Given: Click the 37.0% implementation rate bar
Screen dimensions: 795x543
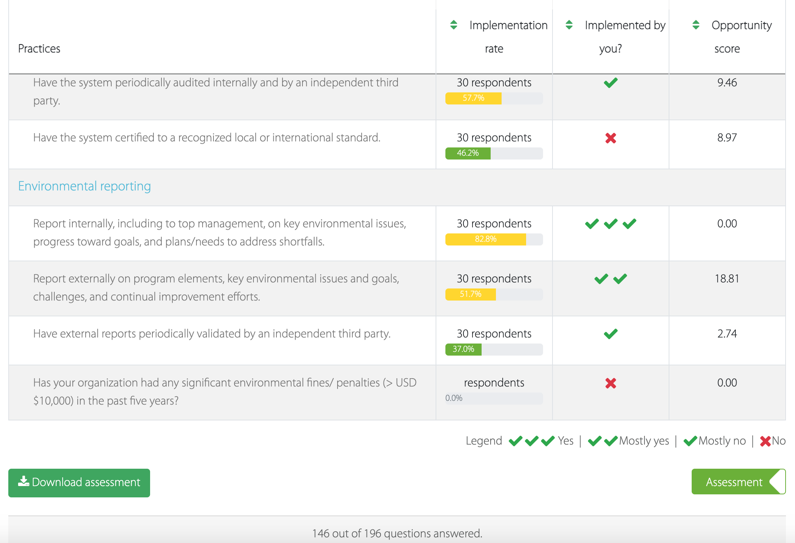Looking at the screenshot, I should tap(463, 349).
